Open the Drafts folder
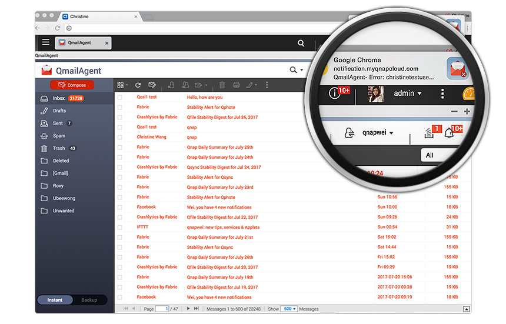The height and width of the screenshot is (324, 506). [x=75, y=111]
